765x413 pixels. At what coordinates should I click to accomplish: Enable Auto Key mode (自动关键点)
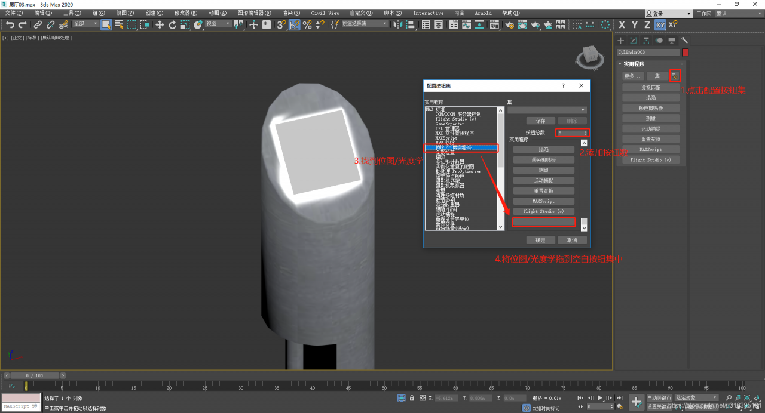(x=659, y=397)
